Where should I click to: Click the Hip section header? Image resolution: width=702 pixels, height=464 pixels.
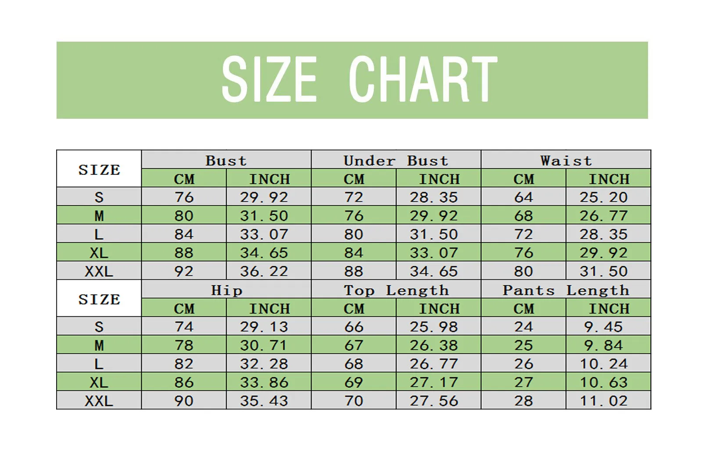pyautogui.click(x=226, y=290)
